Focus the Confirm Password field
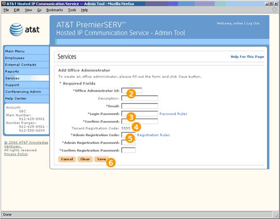The image size is (280, 219). [x=139, y=121]
